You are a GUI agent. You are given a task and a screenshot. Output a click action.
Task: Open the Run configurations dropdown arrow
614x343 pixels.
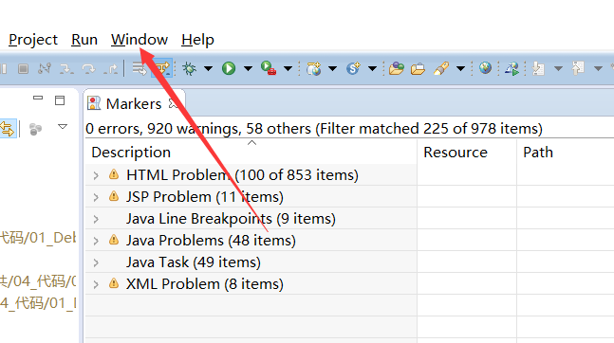pos(248,69)
